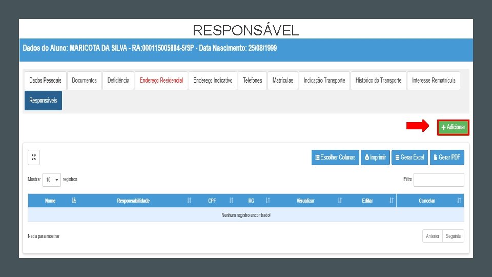Image resolution: width=492 pixels, height=277 pixels.
Task: Click the RG column header
Action: (x=251, y=201)
